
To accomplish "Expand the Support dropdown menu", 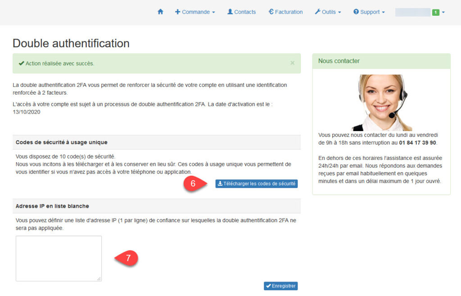I will coord(369,12).
